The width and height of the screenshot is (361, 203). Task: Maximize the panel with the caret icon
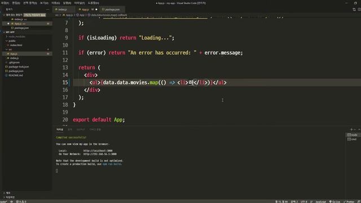click(359, 130)
